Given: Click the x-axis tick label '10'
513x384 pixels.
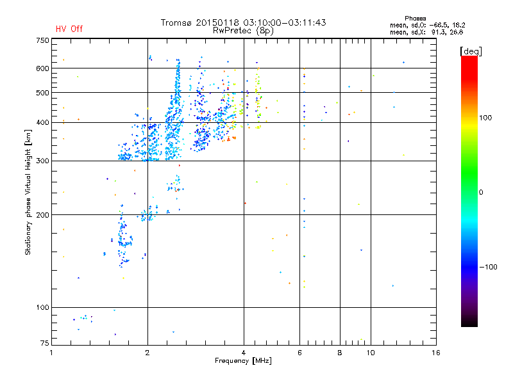Looking at the screenshot, I should (371, 353).
